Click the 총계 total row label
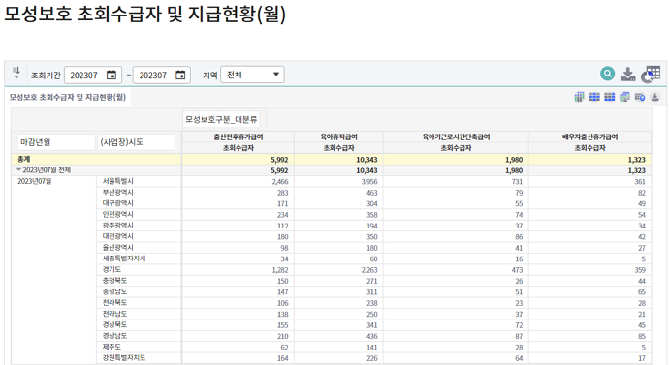The width and height of the screenshot is (669, 365). [x=24, y=159]
